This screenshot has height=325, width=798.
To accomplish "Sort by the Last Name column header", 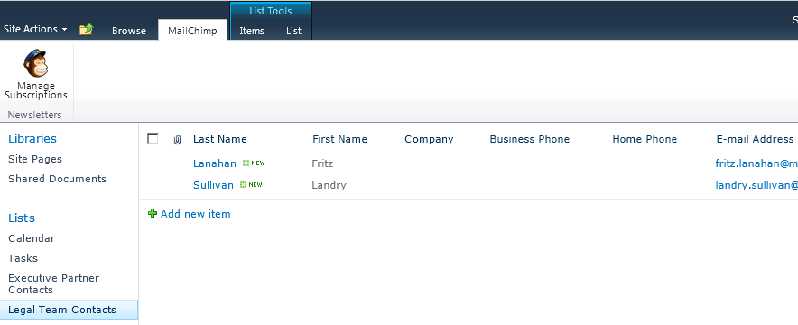I will pyautogui.click(x=220, y=139).
